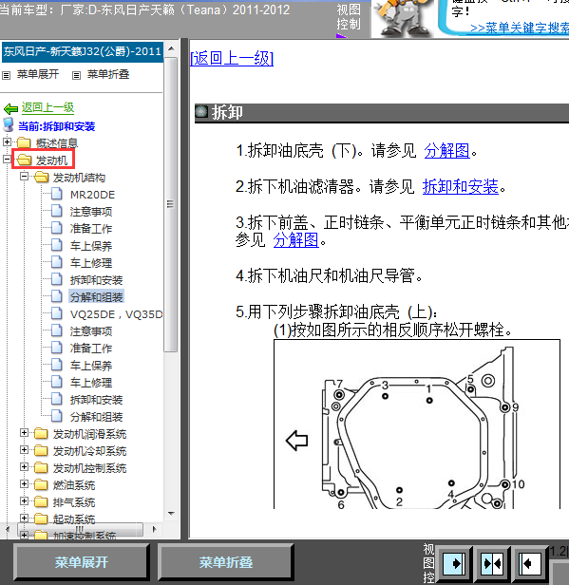Click the oil pan bolt sequence diagram

[417, 424]
